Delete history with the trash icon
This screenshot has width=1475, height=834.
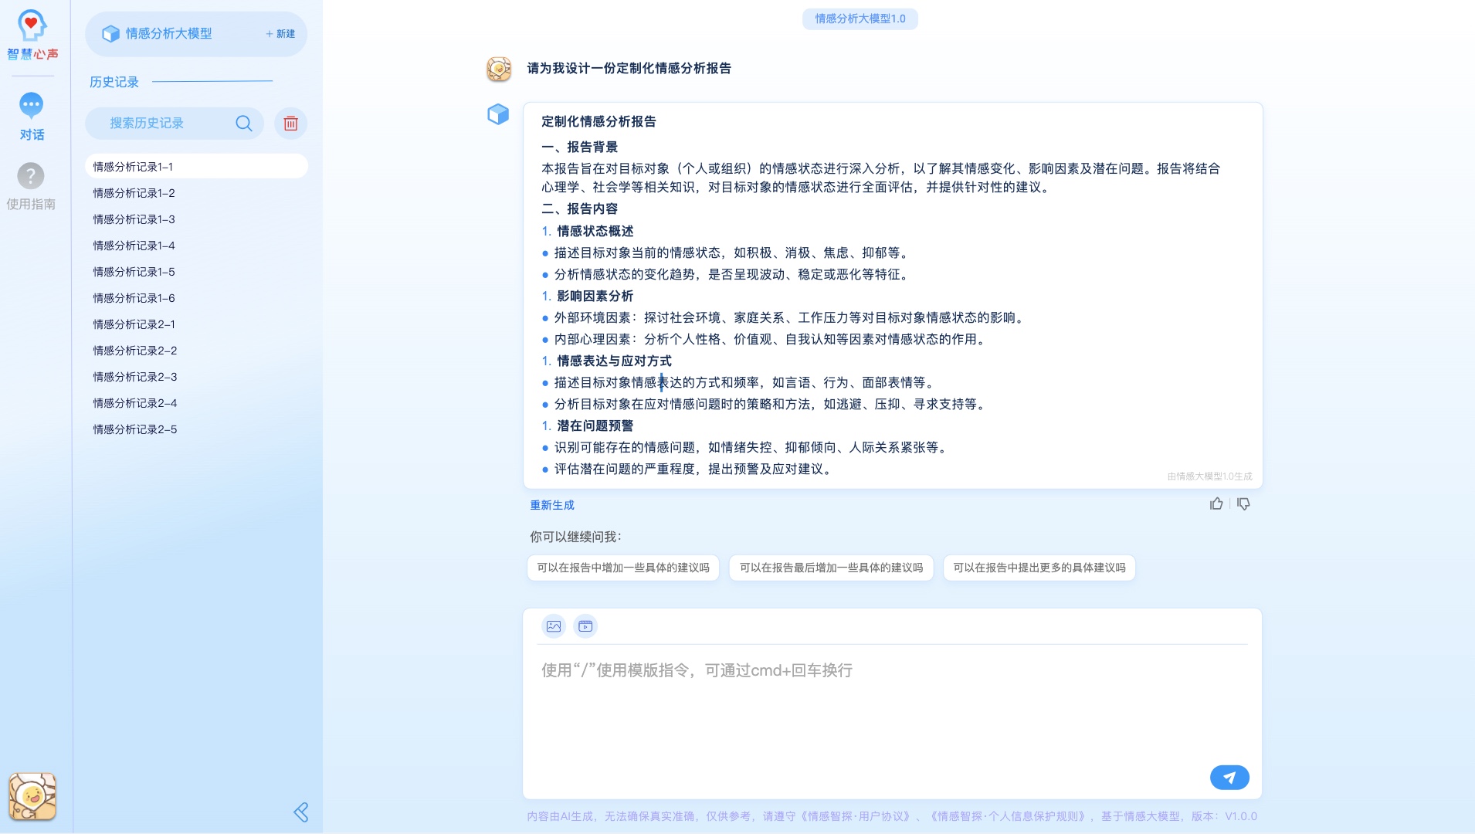(x=290, y=124)
